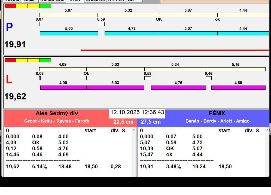Click the scroll-up arrow in the Alea results list

click(134, 130)
